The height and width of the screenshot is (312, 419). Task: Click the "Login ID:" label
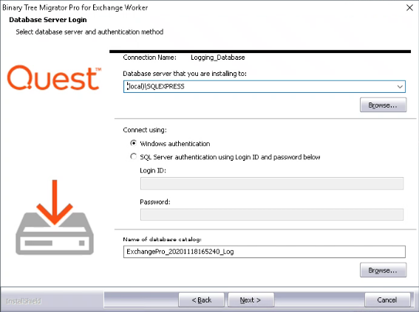[x=153, y=170]
